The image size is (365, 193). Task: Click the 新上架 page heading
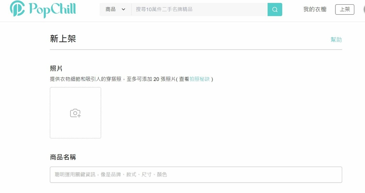[63, 39]
